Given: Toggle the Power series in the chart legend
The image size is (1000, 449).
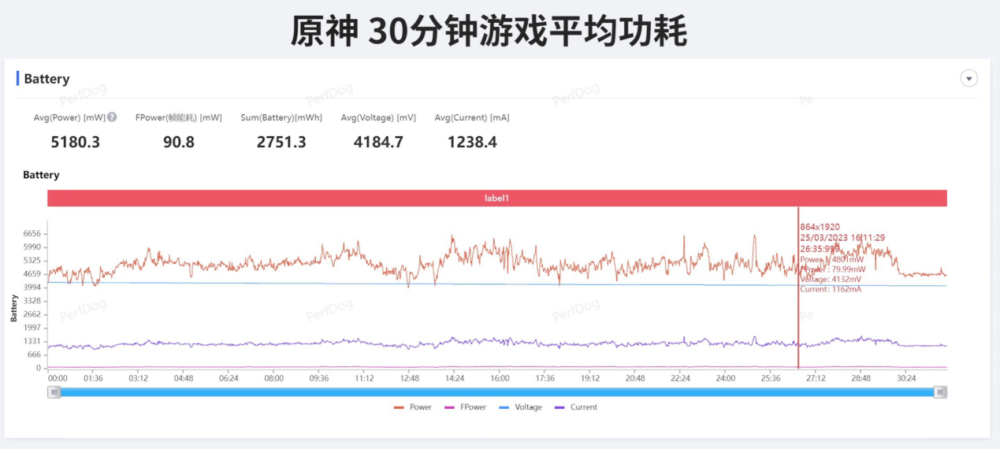Looking at the screenshot, I should point(413,407).
